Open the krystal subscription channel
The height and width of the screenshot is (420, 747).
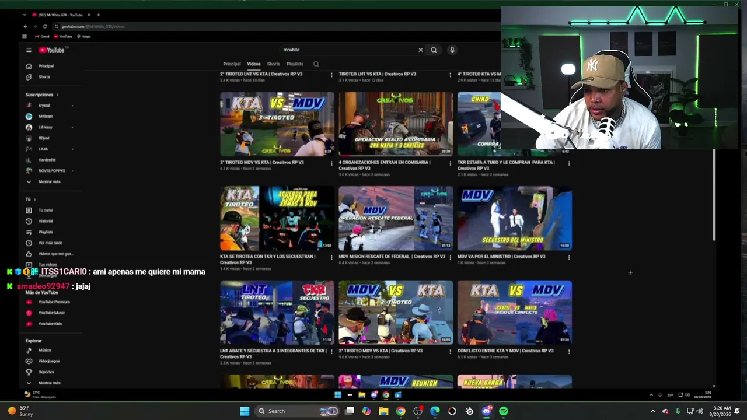44,106
